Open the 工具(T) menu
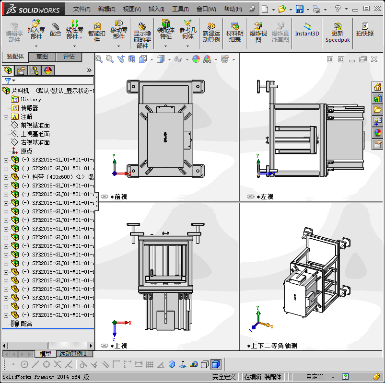Screen dimensions: 385x383 [x=180, y=9]
